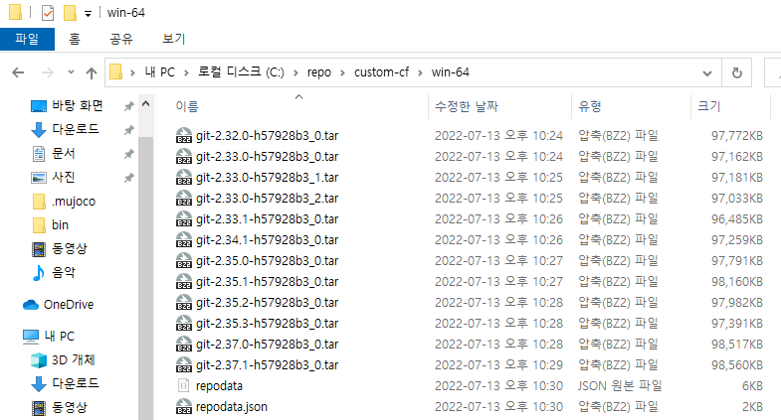Click custom-cf in the address path
This screenshot has height=420, width=781.
click(381, 72)
